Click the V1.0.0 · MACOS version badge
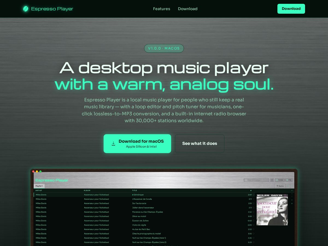Screen dimensions: 328x246 pos(164,48)
